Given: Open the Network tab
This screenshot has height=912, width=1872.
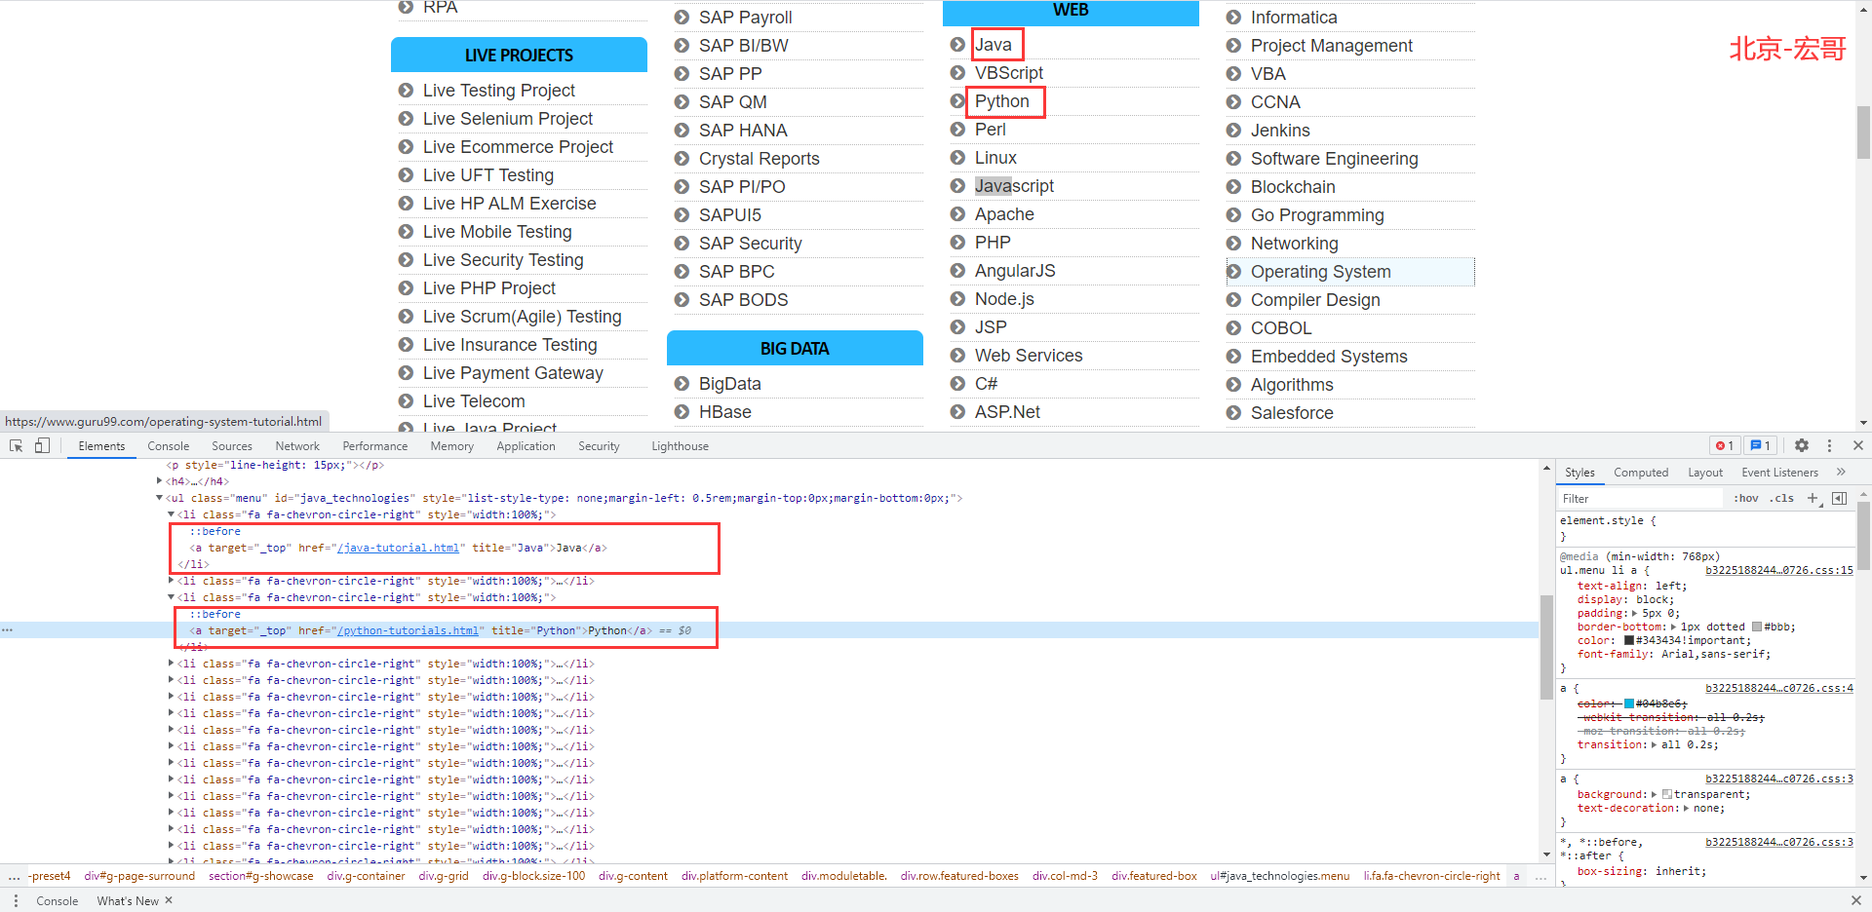Looking at the screenshot, I should tap(297, 446).
